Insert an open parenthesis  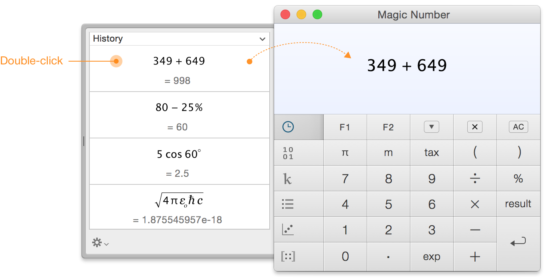coord(475,153)
